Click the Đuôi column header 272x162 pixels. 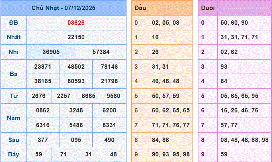208,8
